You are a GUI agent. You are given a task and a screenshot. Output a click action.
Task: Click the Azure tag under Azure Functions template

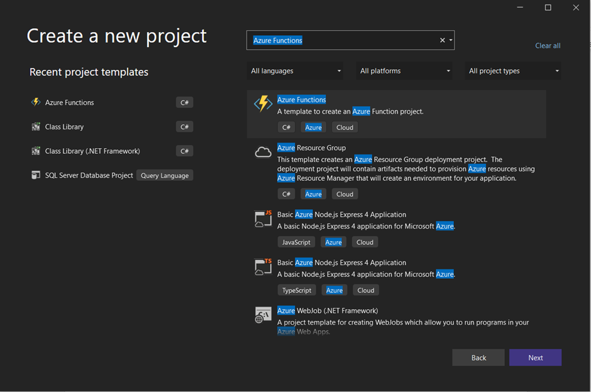(x=313, y=128)
